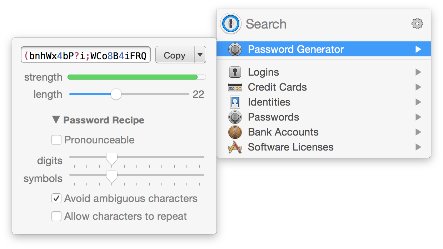The height and width of the screenshot is (249, 443).
Task: Click the Passwords combination-dial icon
Action: [x=235, y=117]
